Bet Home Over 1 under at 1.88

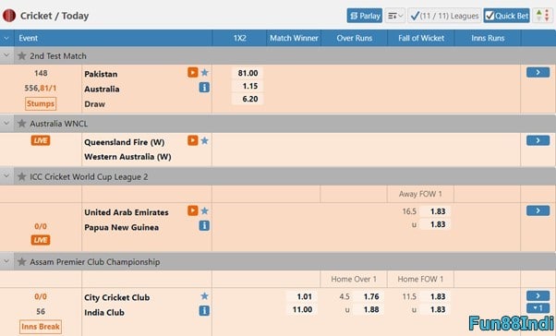[x=369, y=309]
